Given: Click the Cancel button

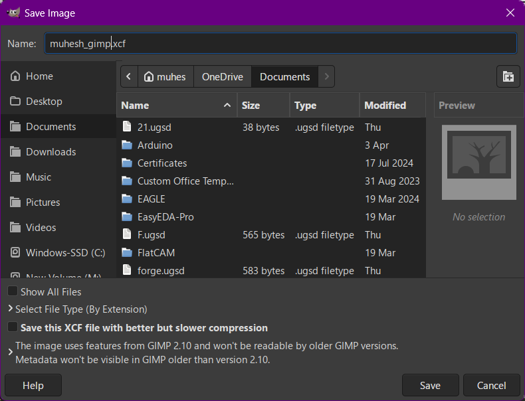Looking at the screenshot, I should [491, 385].
